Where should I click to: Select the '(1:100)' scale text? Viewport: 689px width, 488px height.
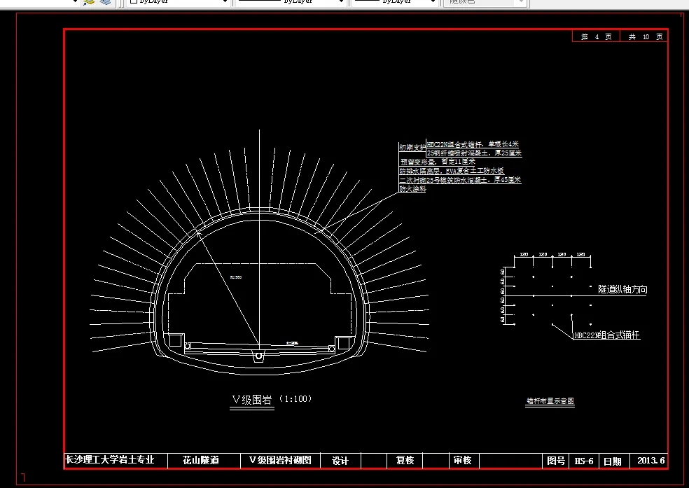coord(295,399)
